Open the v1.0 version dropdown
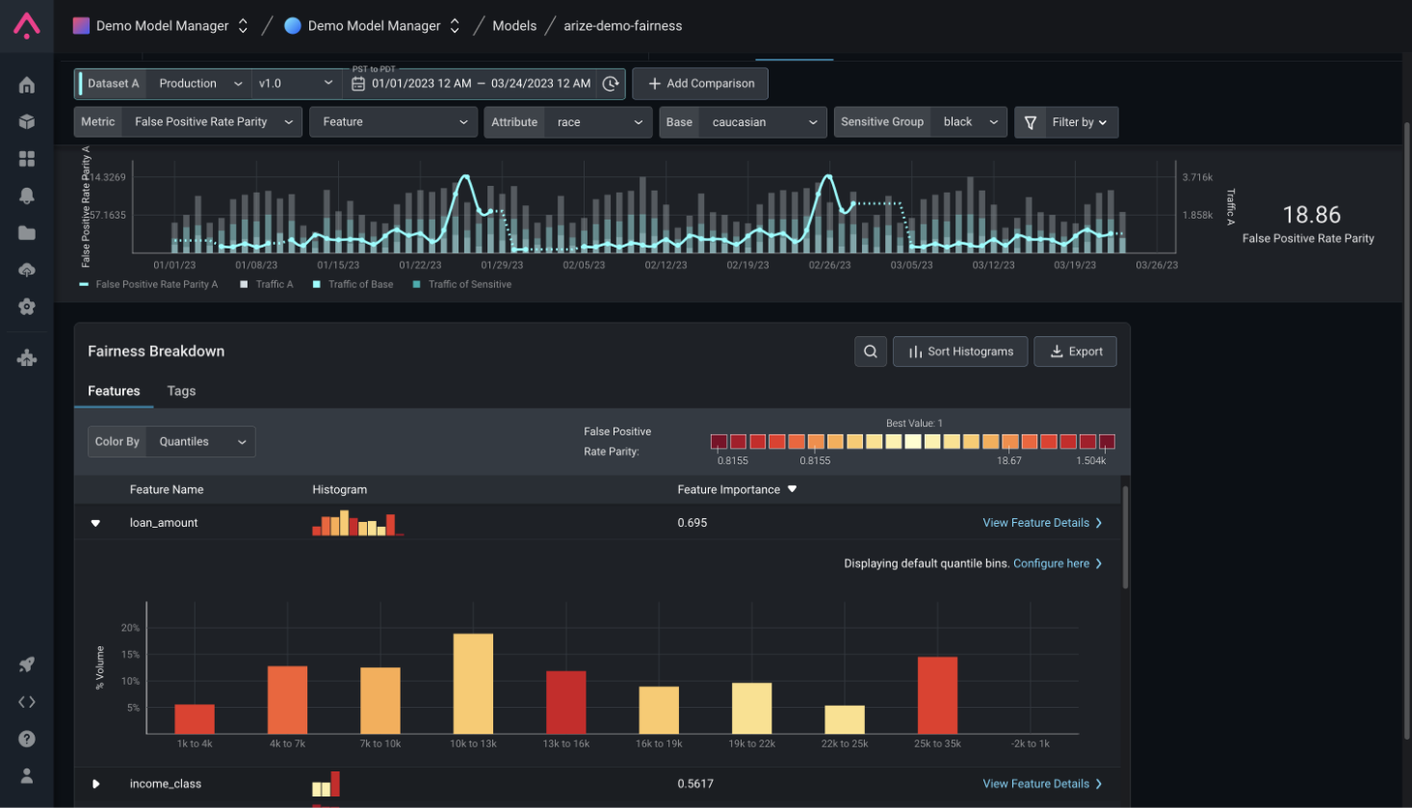This screenshot has width=1412, height=808. tap(296, 84)
